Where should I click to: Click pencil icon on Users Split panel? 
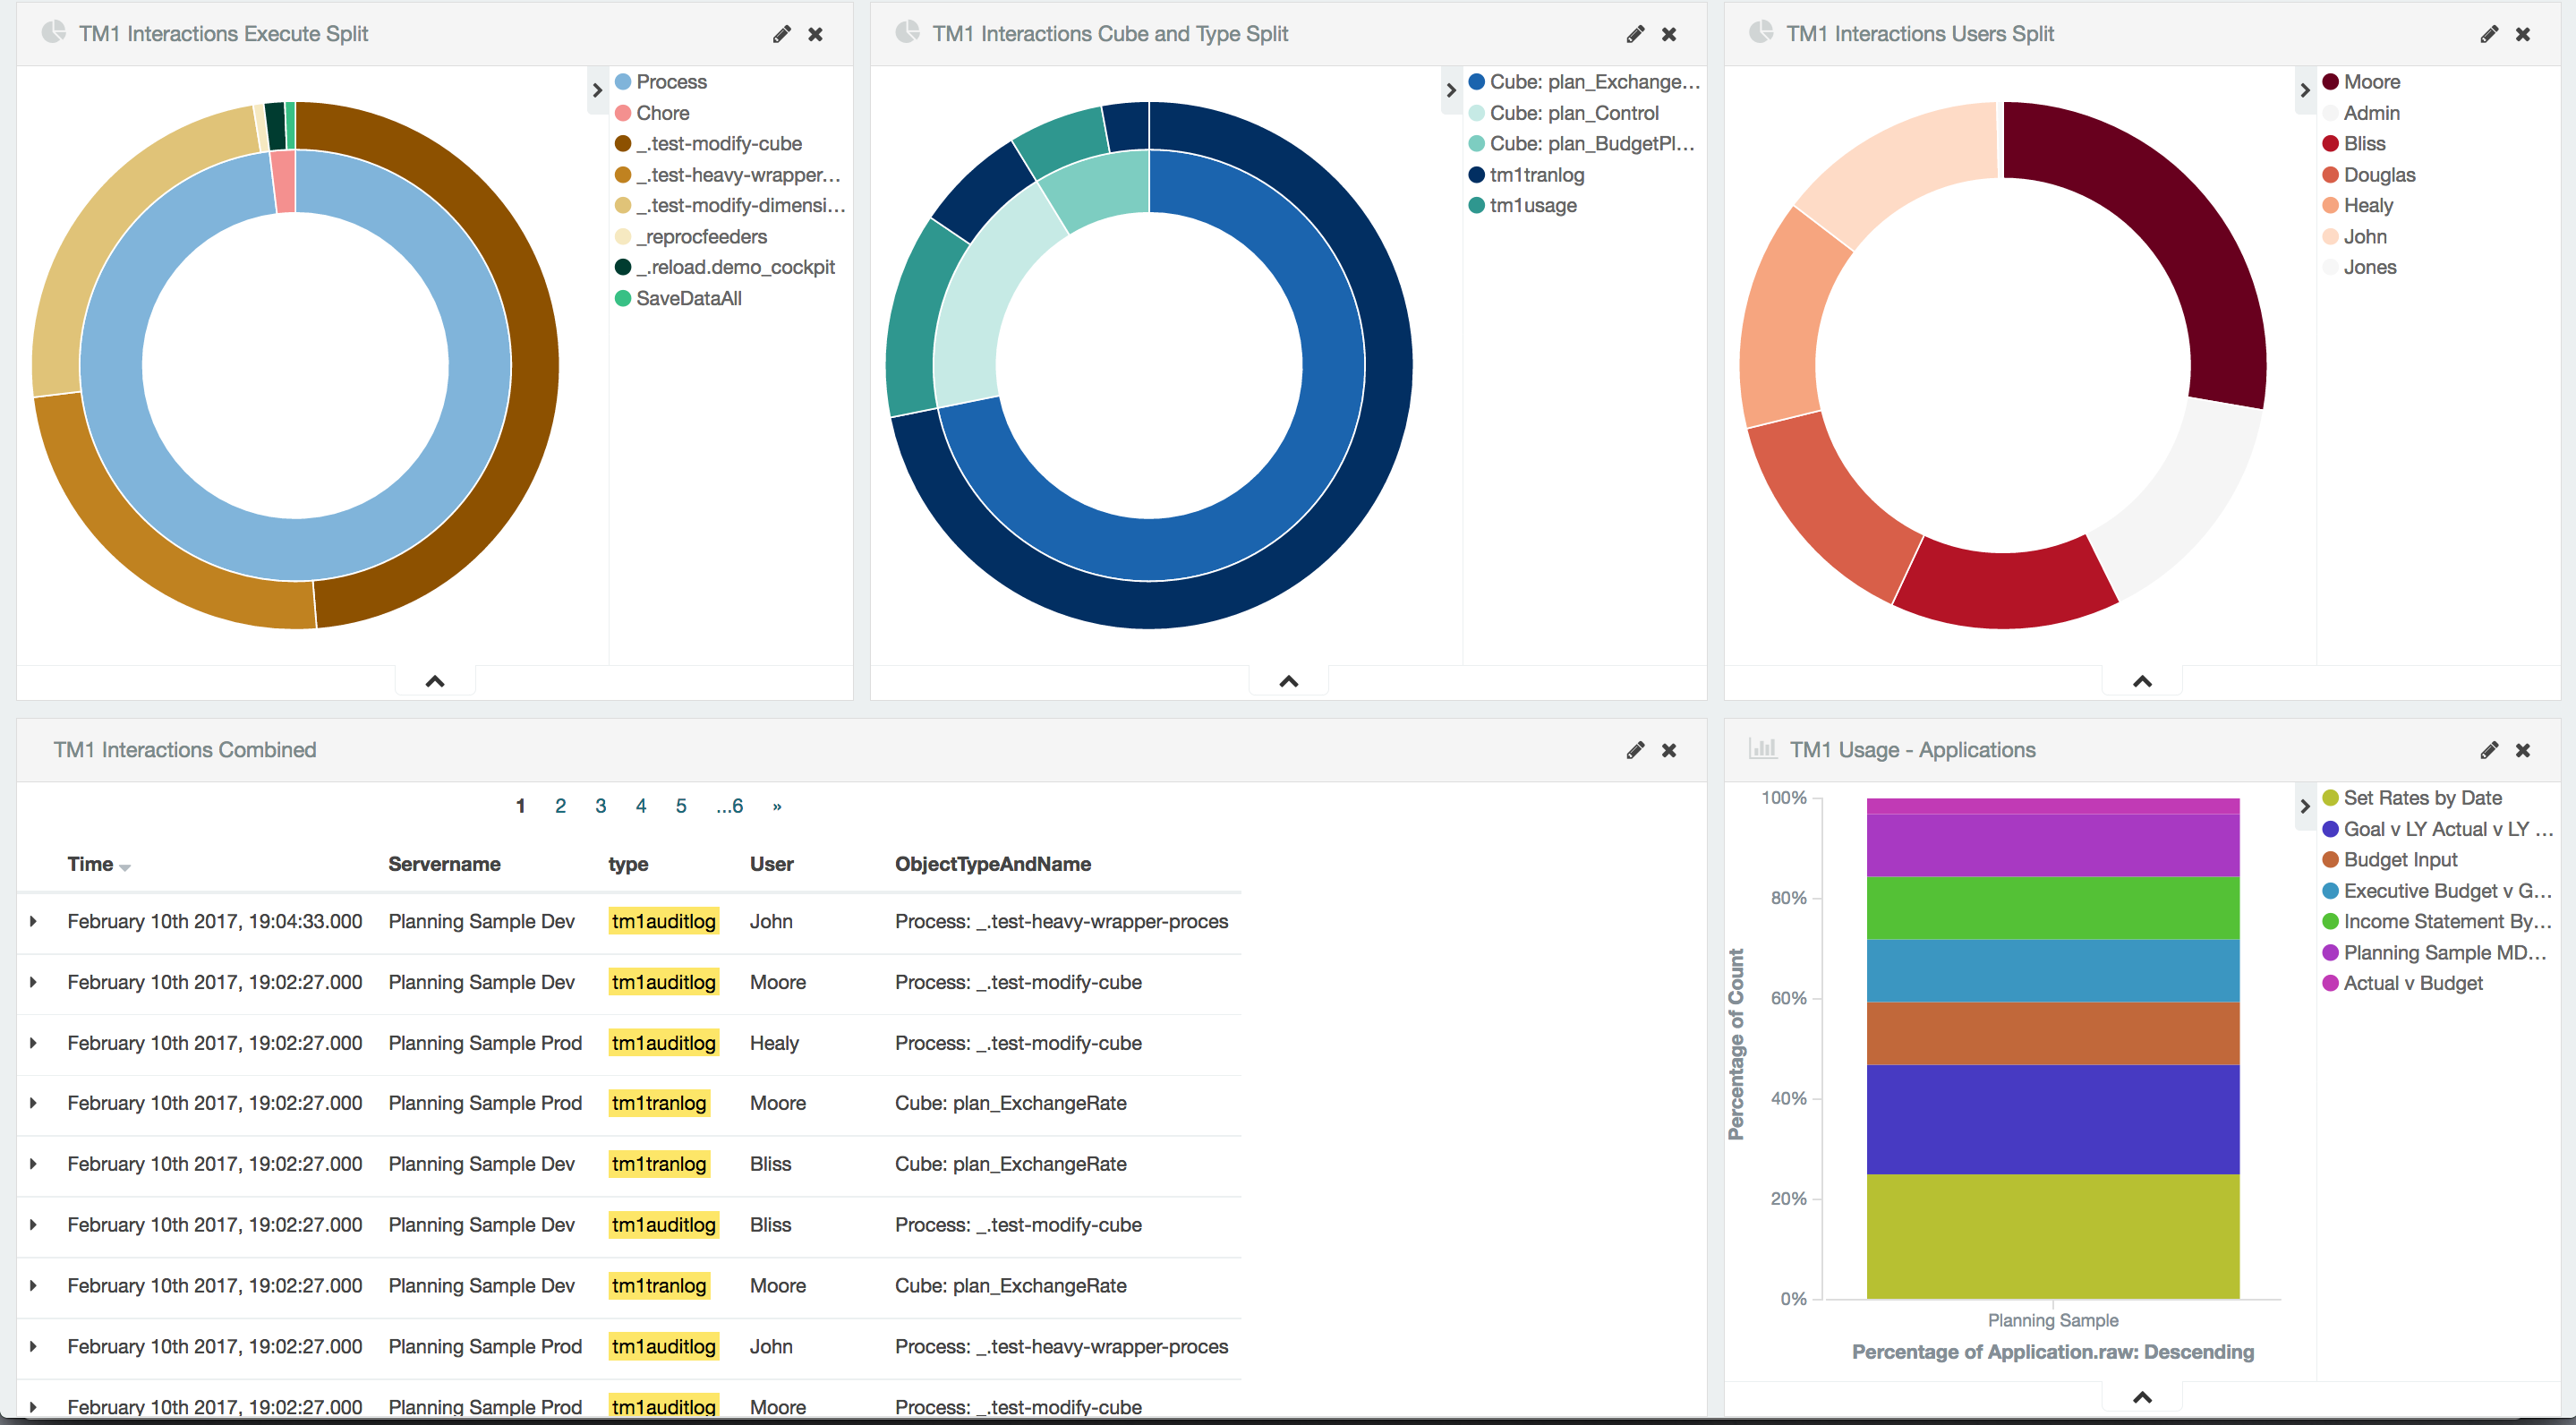pos(2489,34)
